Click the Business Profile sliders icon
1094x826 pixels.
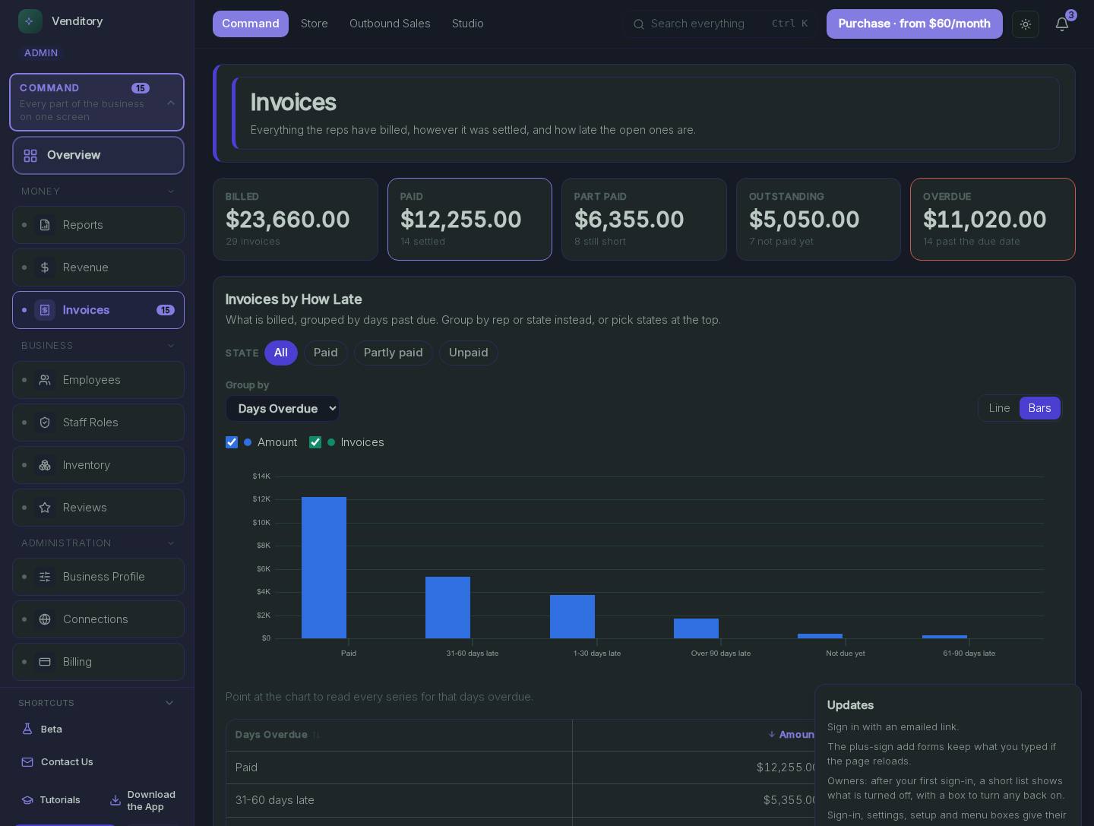coord(45,577)
